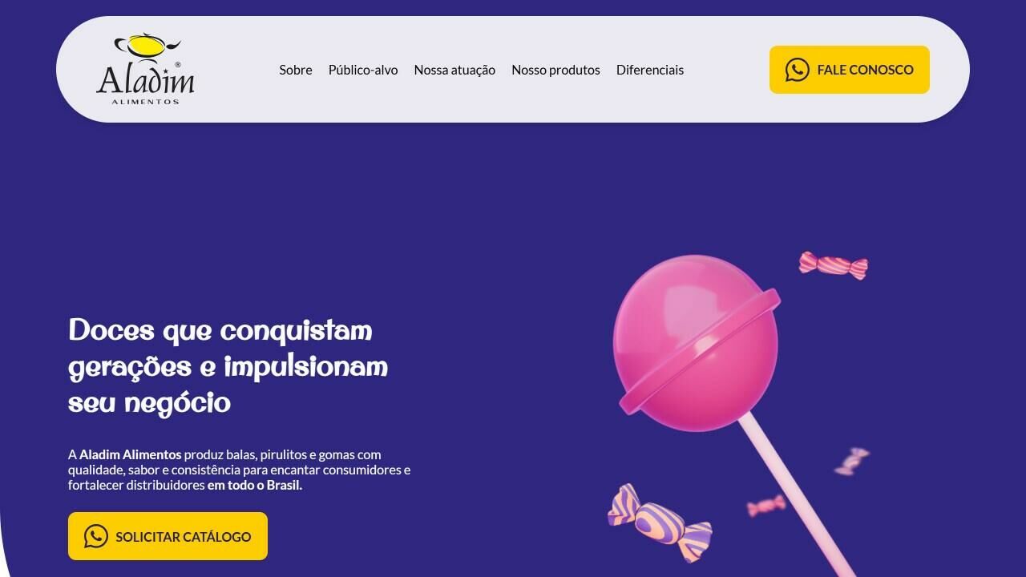Viewport: 1026px width, 577px height.
Task: Click the bold text em todo o Brasil
Action: point(255,485)
